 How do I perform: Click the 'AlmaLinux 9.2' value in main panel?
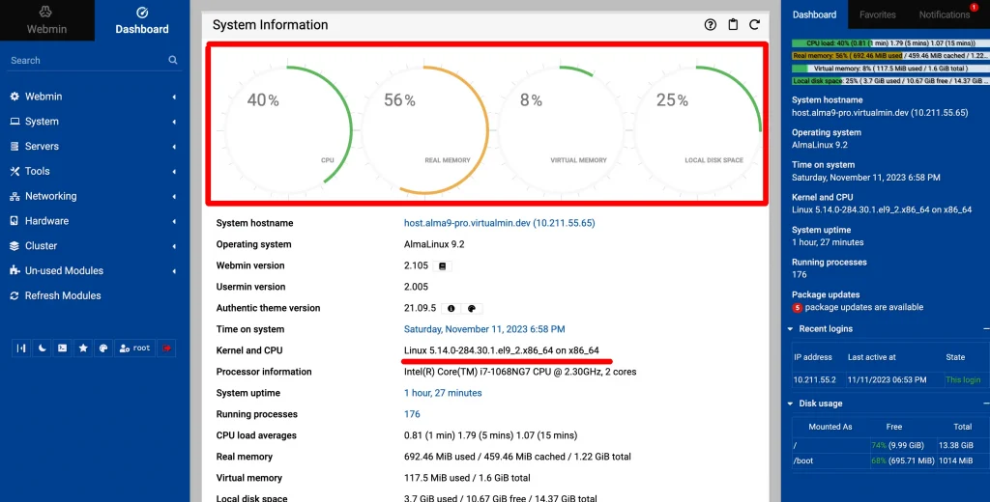(434, 244)
